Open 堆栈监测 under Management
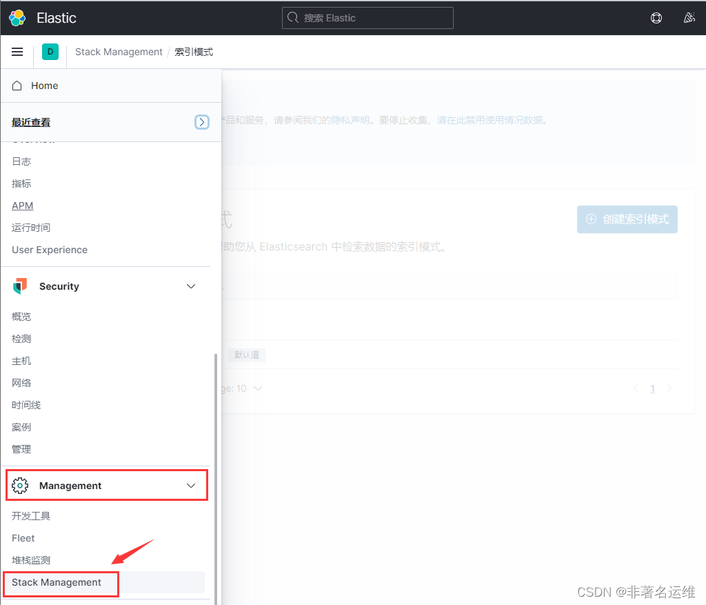The width and height of the screenshot is (706, 605). [x=31, y=560]
